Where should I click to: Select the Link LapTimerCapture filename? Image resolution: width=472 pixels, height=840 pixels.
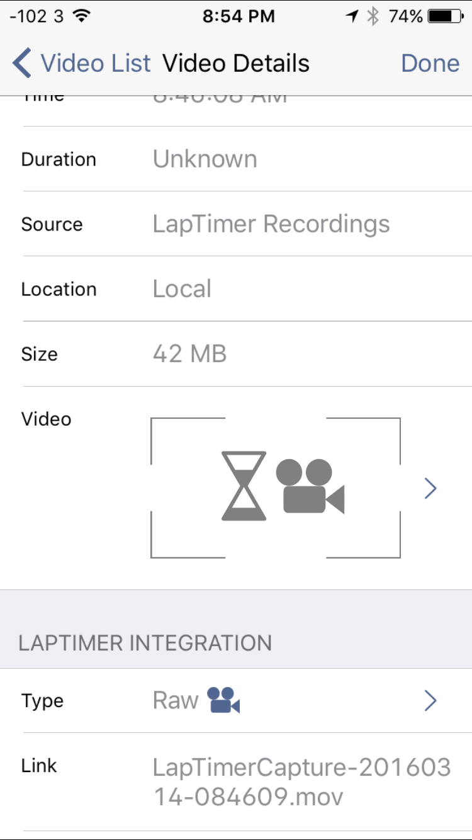pos(302,782)
